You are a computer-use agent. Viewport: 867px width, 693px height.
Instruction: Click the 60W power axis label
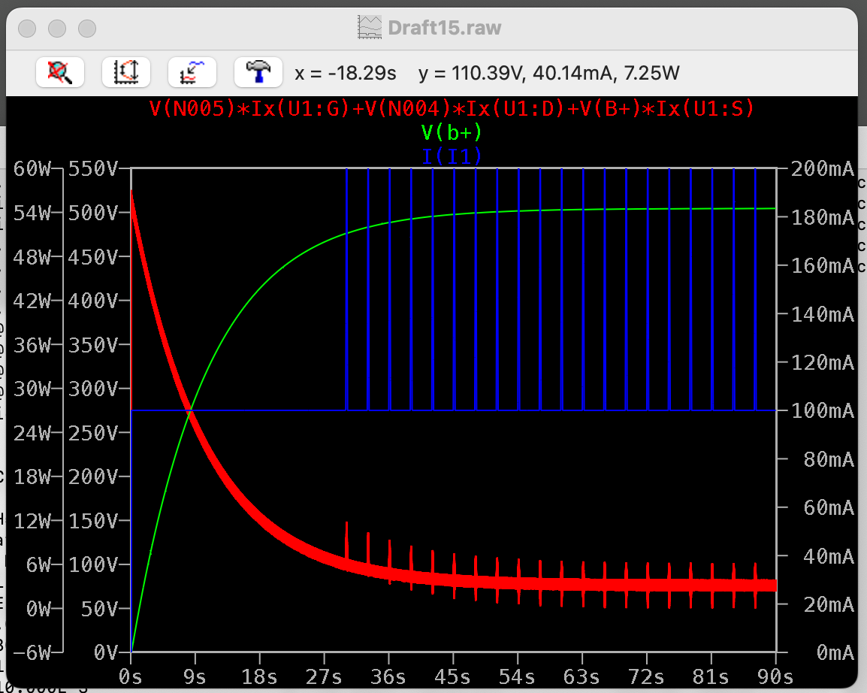click(x=32, y=168)
